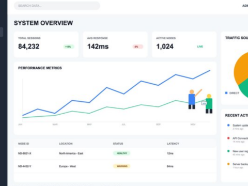Click the Latency column header
Viewport: 248px width, 186px height.
tap(173, 144)
